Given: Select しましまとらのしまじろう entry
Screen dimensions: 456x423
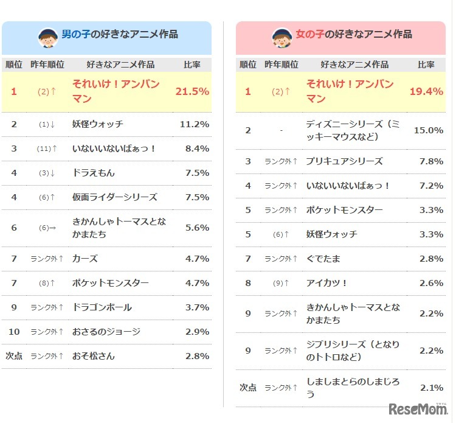Looking at the screenshot, I should 353,387.
